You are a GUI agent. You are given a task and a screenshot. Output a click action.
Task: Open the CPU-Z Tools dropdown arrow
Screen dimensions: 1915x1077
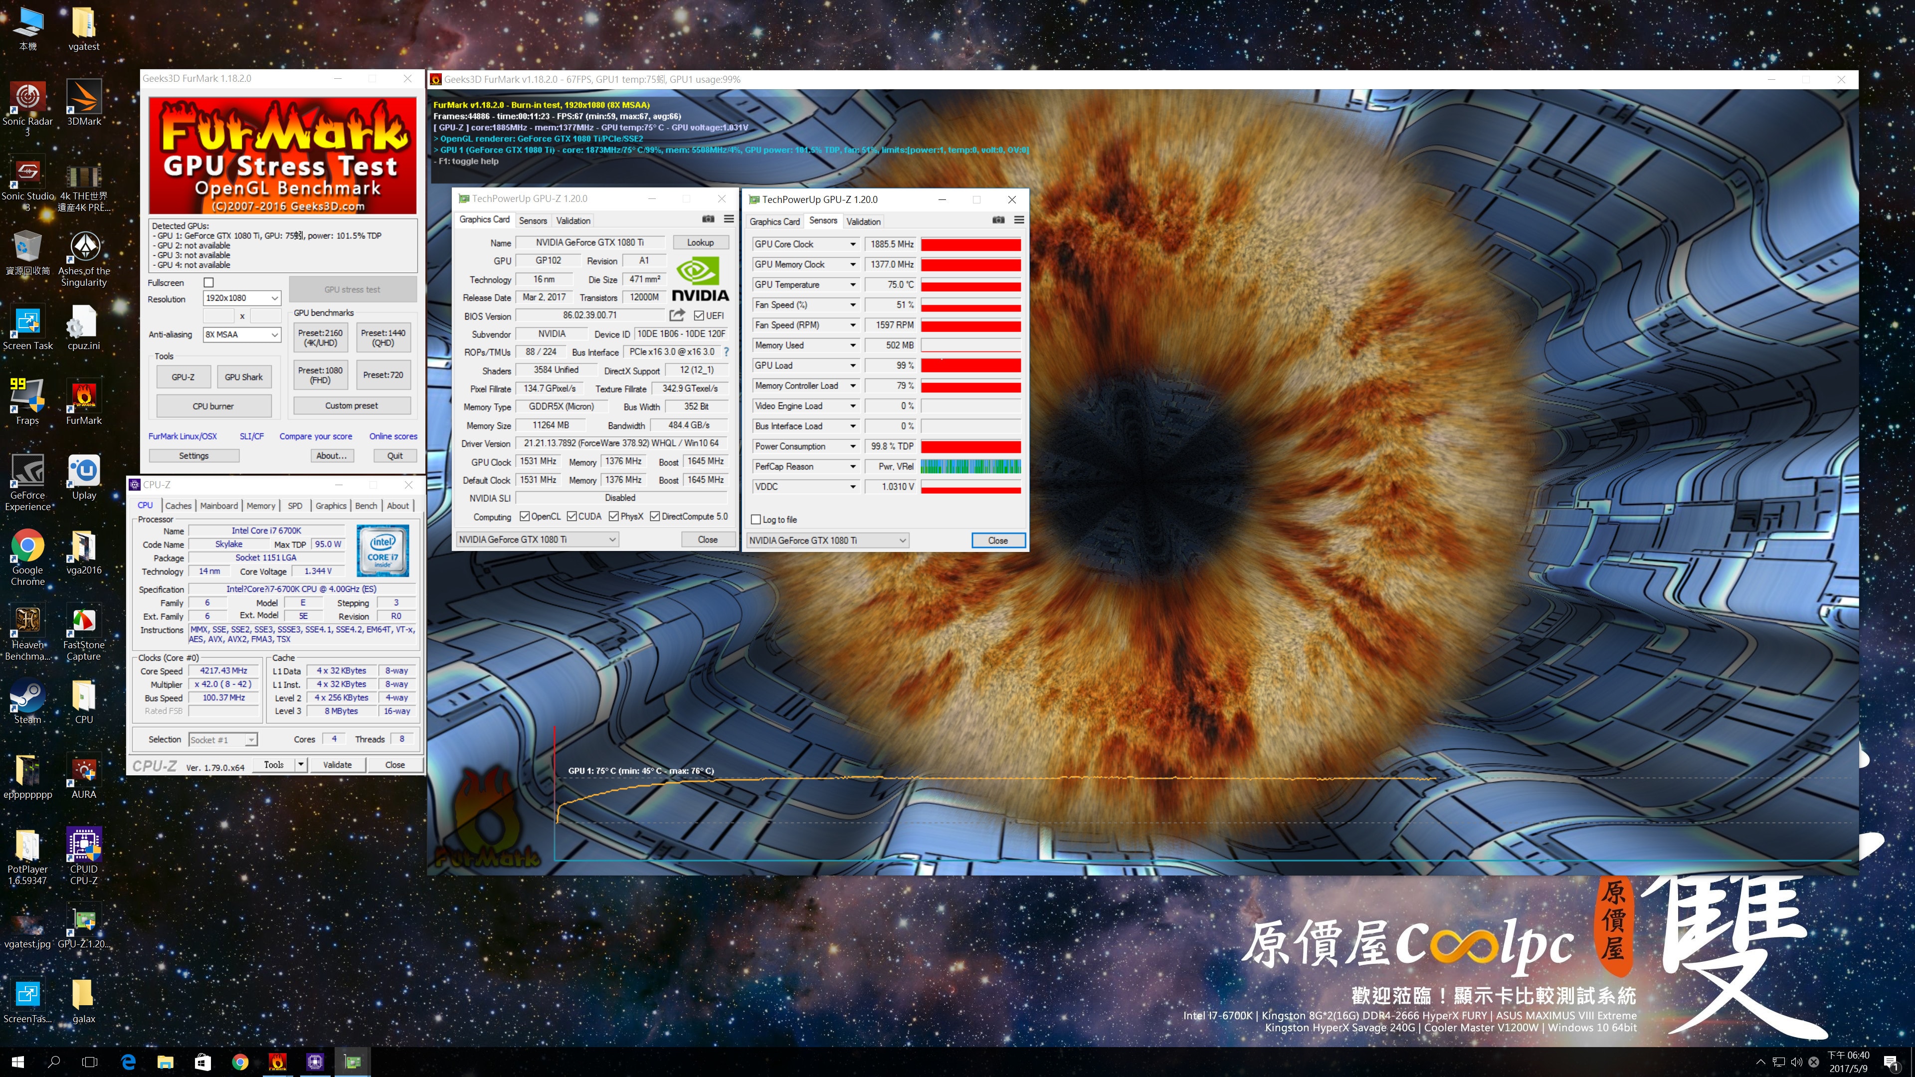pyautogui.click(x=301, y=764)
